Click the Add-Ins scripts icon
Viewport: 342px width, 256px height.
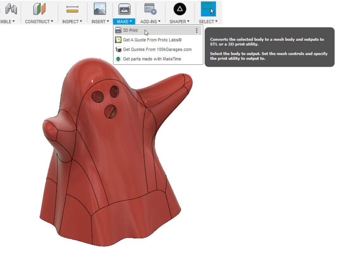pos(150,9)
